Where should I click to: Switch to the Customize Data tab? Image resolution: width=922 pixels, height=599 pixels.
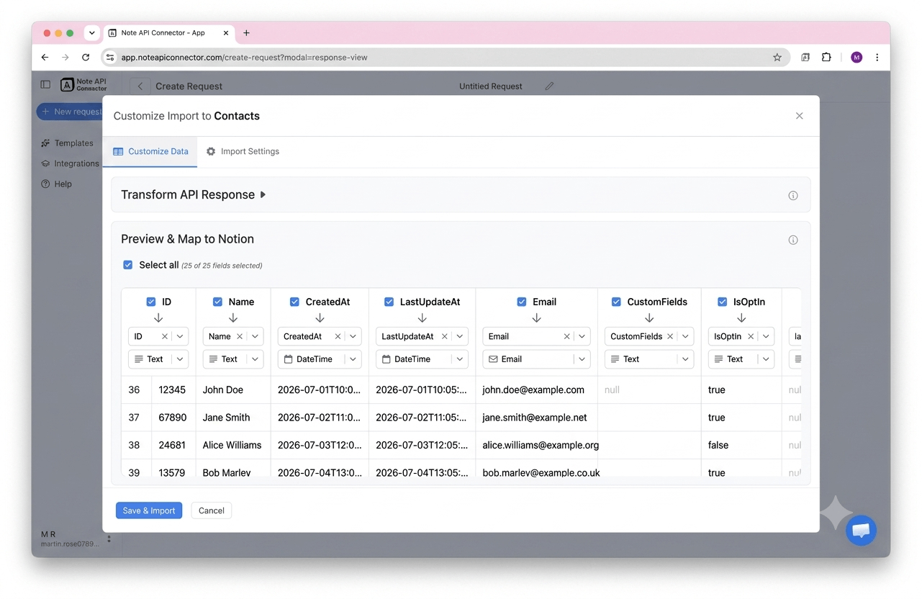click(150, 152)
